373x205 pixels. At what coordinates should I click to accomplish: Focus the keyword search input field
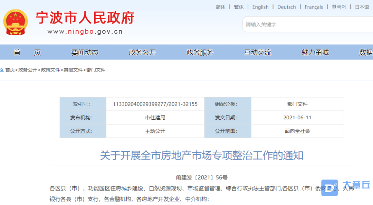click(x=308, y=24)
